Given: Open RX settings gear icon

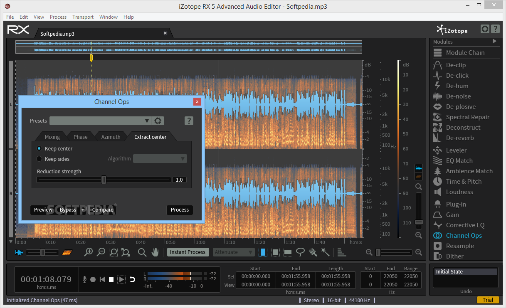Looking at the screenshot, I should pyautogui.click(x=485, y=29).
